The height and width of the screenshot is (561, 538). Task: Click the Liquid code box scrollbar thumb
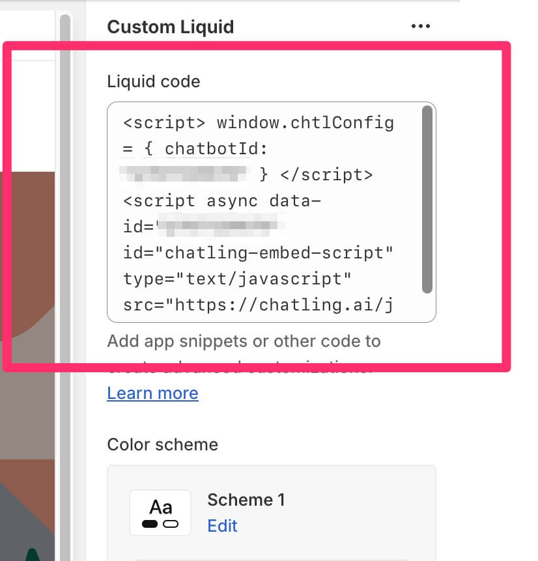[427, 199]
